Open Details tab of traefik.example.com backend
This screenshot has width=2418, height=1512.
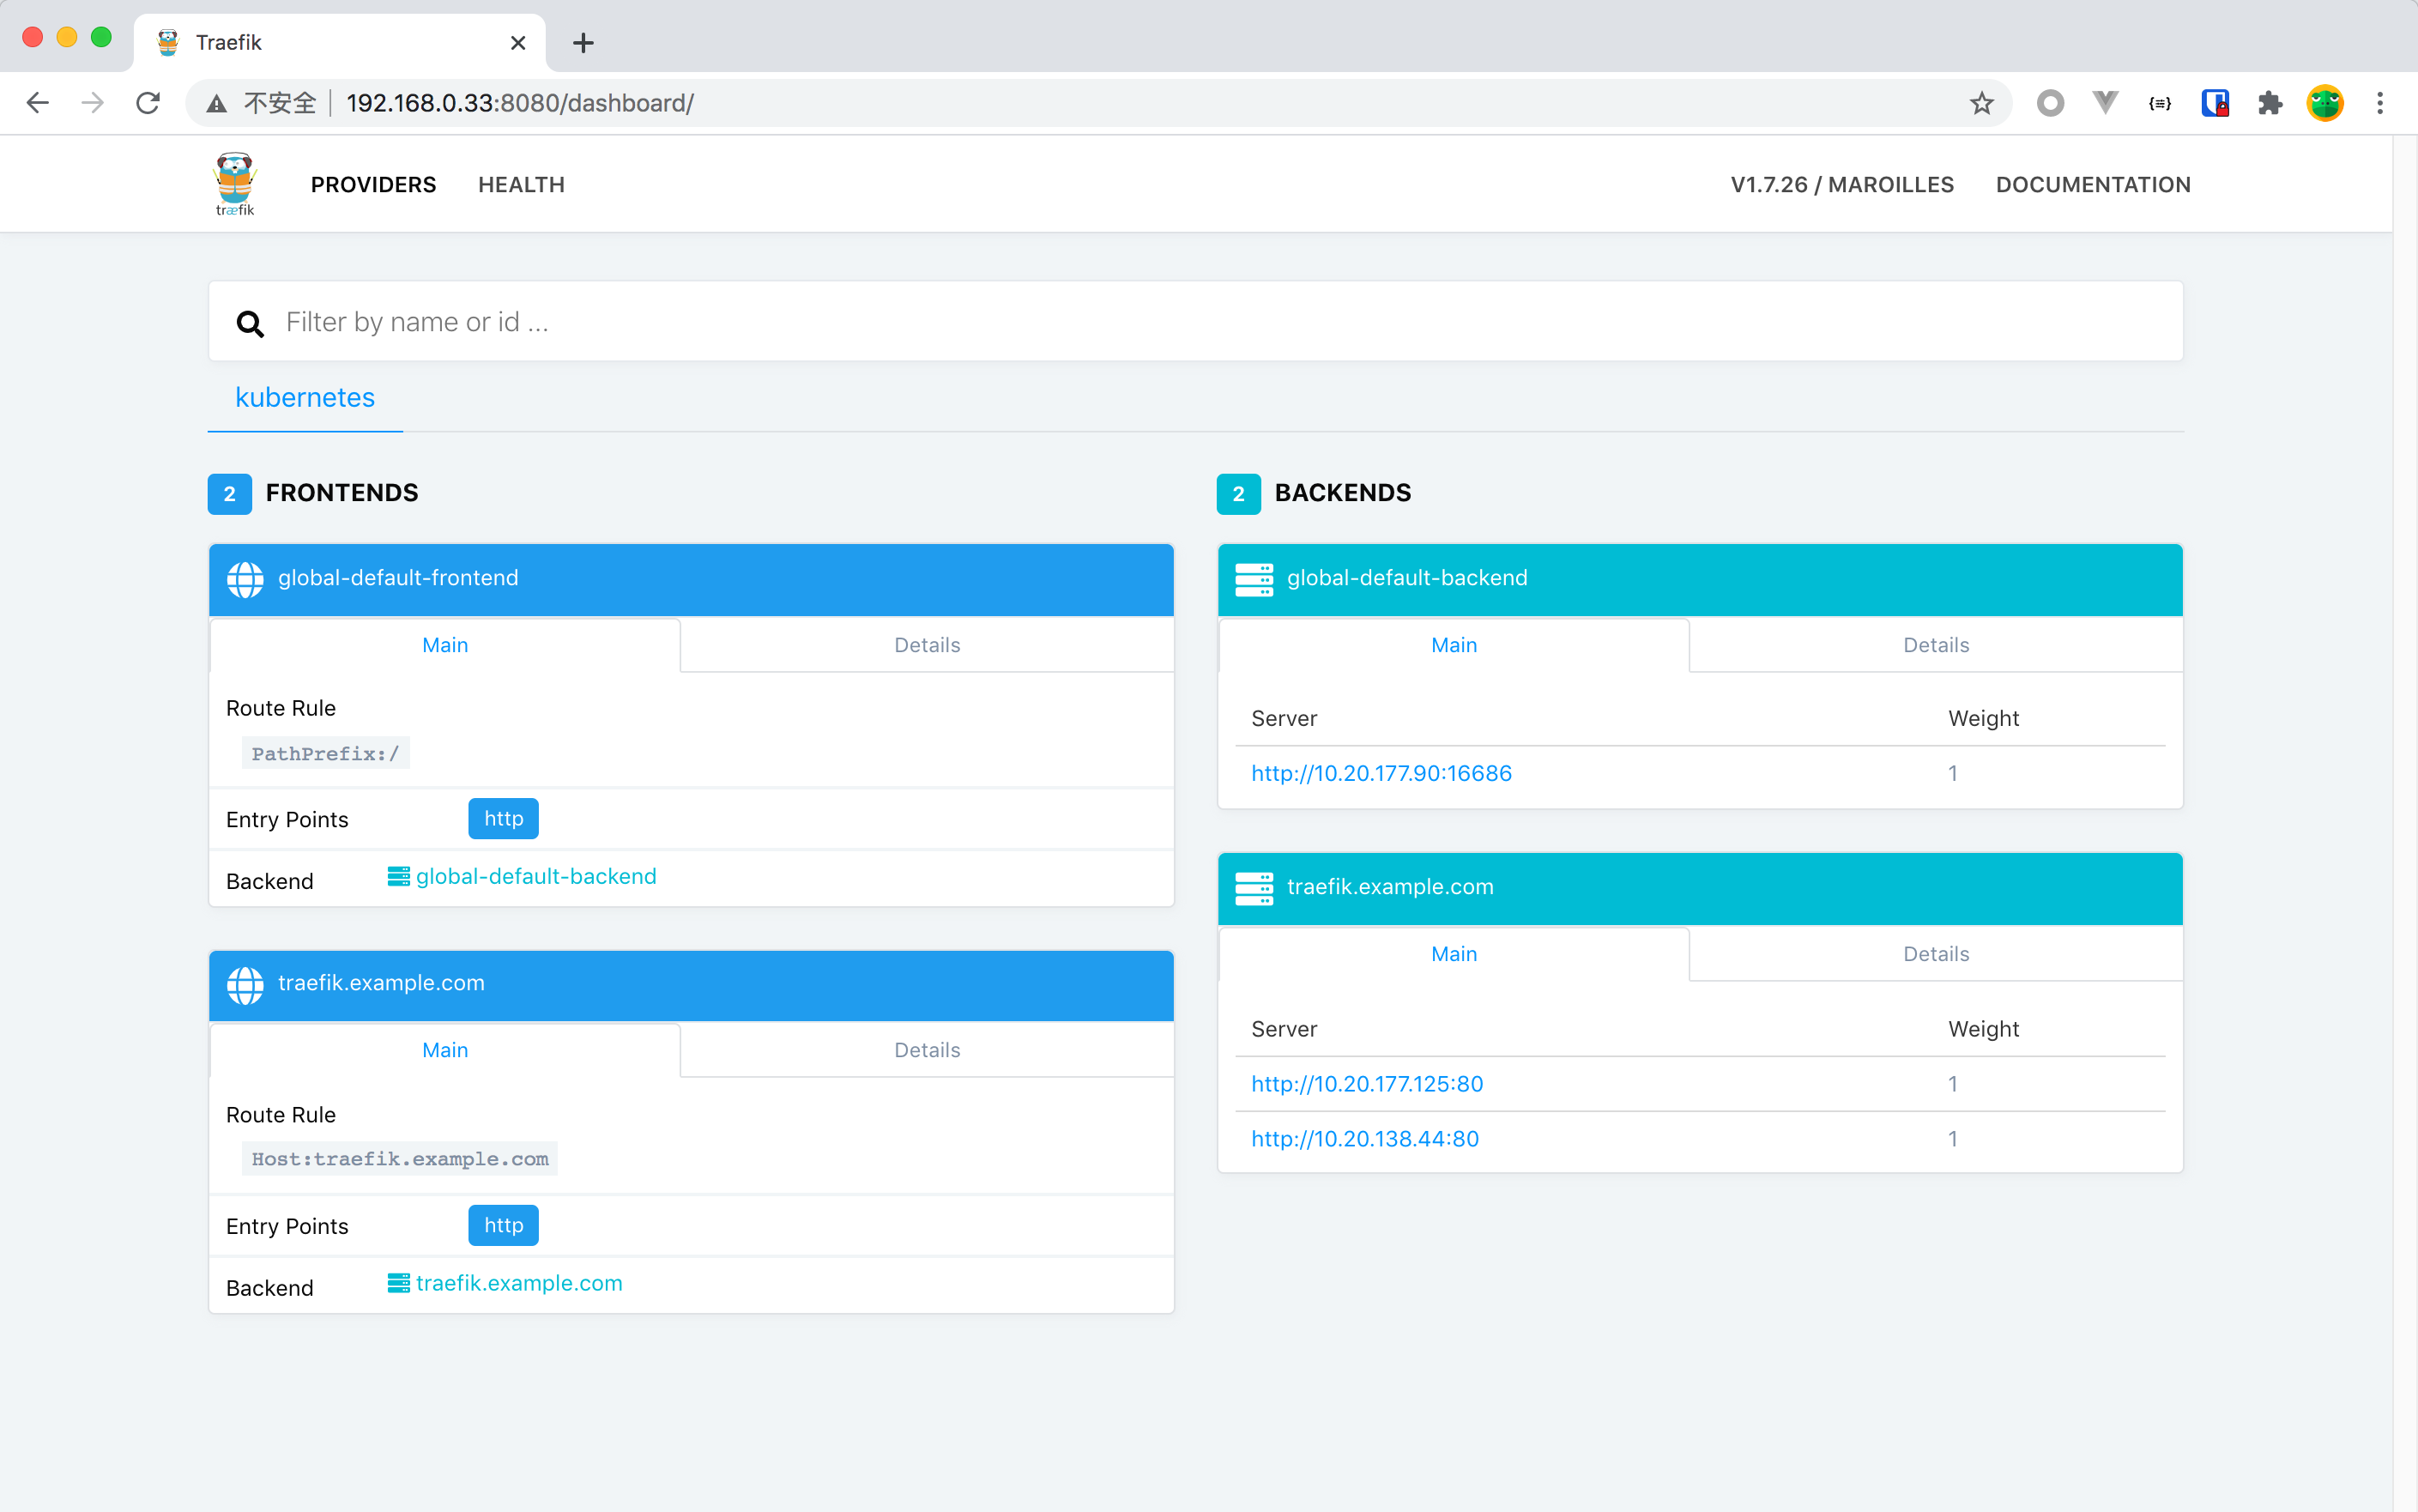click(x=1935, y=954)
